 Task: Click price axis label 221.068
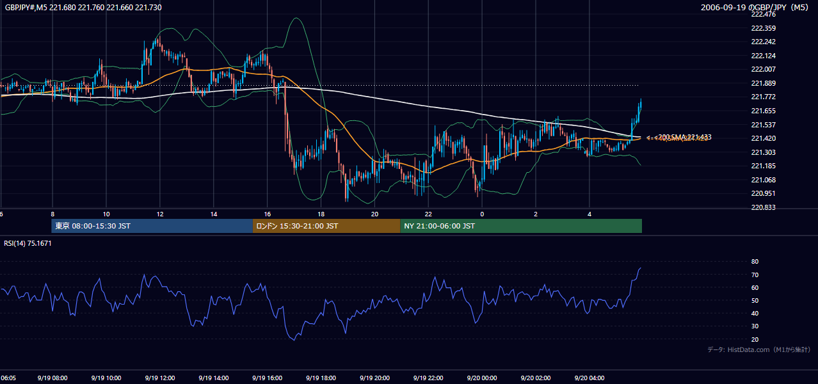click(763, 180)
